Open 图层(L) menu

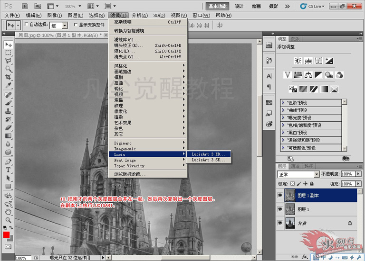coord(76,15)
